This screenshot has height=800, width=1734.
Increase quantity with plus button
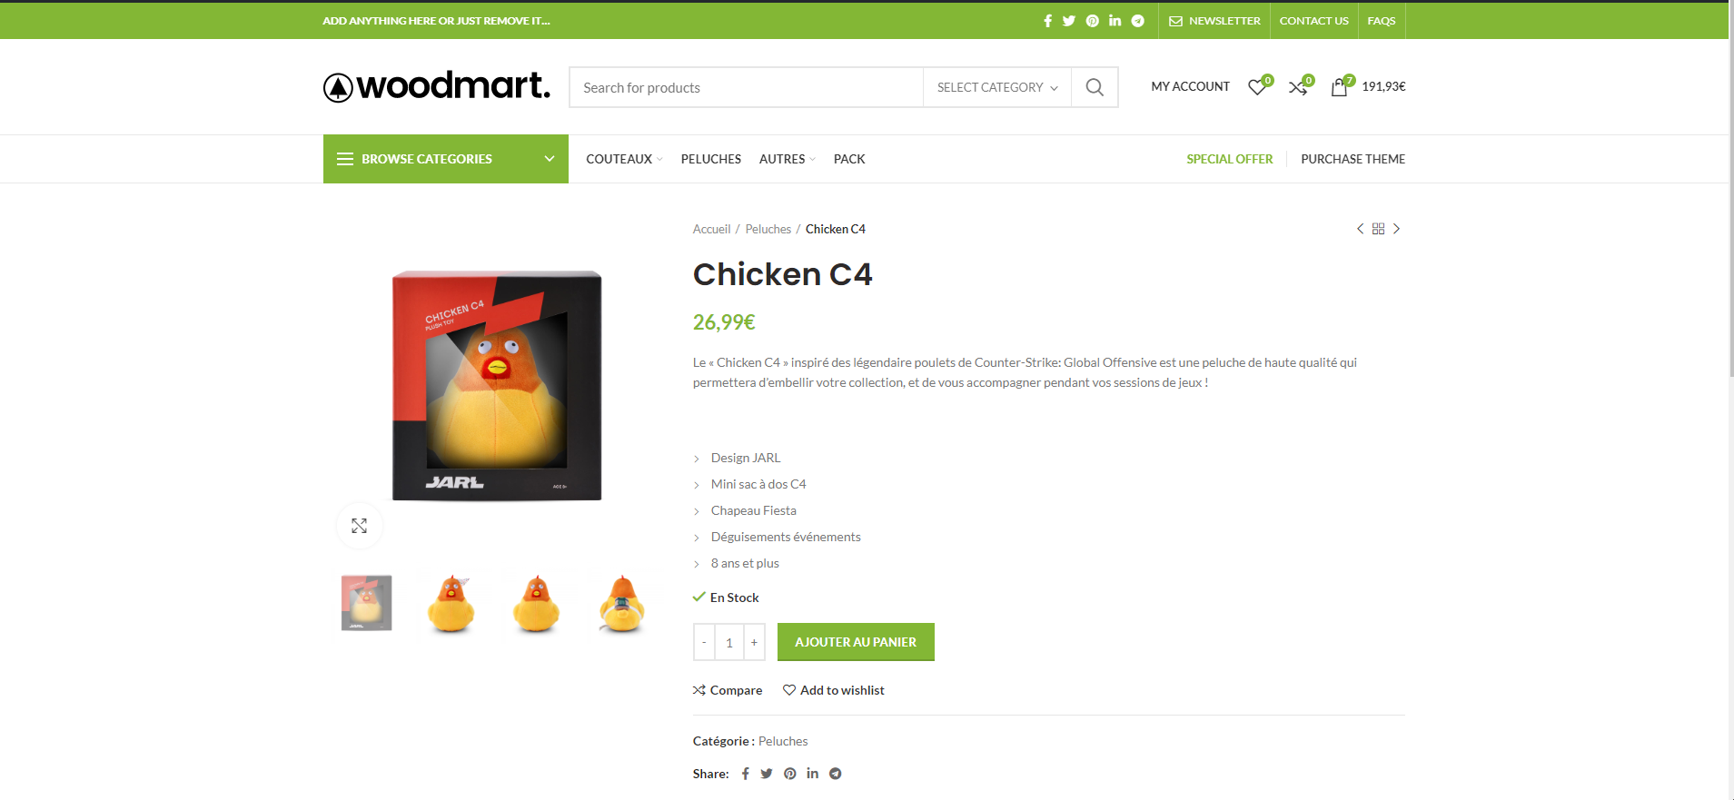coord(754,642)
